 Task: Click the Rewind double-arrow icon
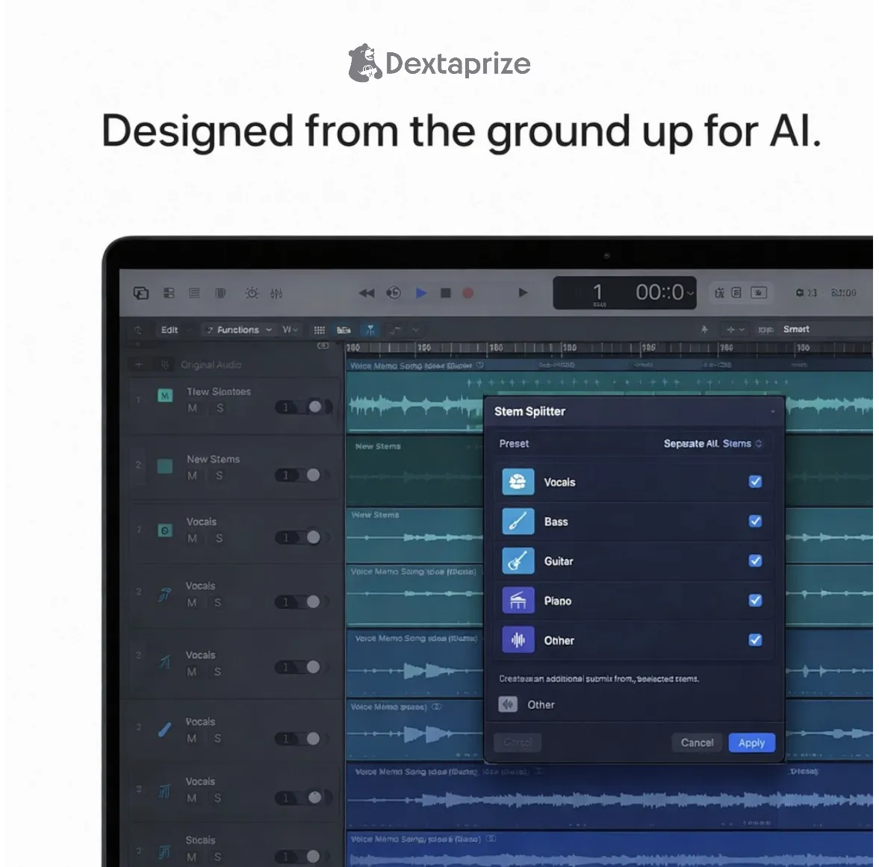click(367, 293)
